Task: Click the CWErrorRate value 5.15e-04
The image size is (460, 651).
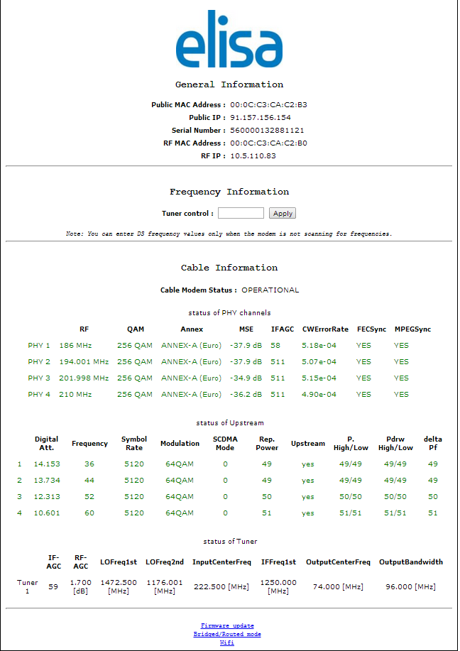Action: click(x=319, y=378)
